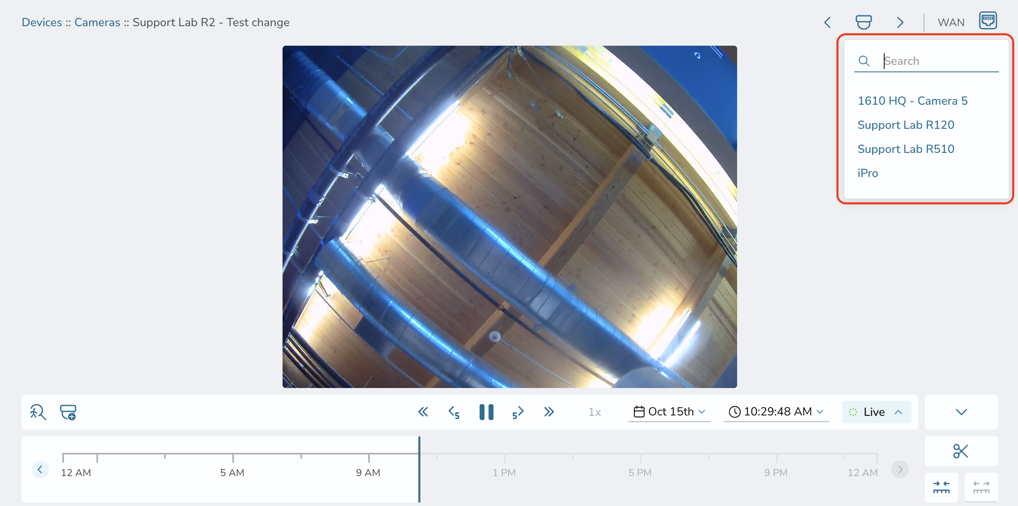Select 1610 HQ - Camera 5
Screen dimensions: 1018x506
click(x=912, y=101)
